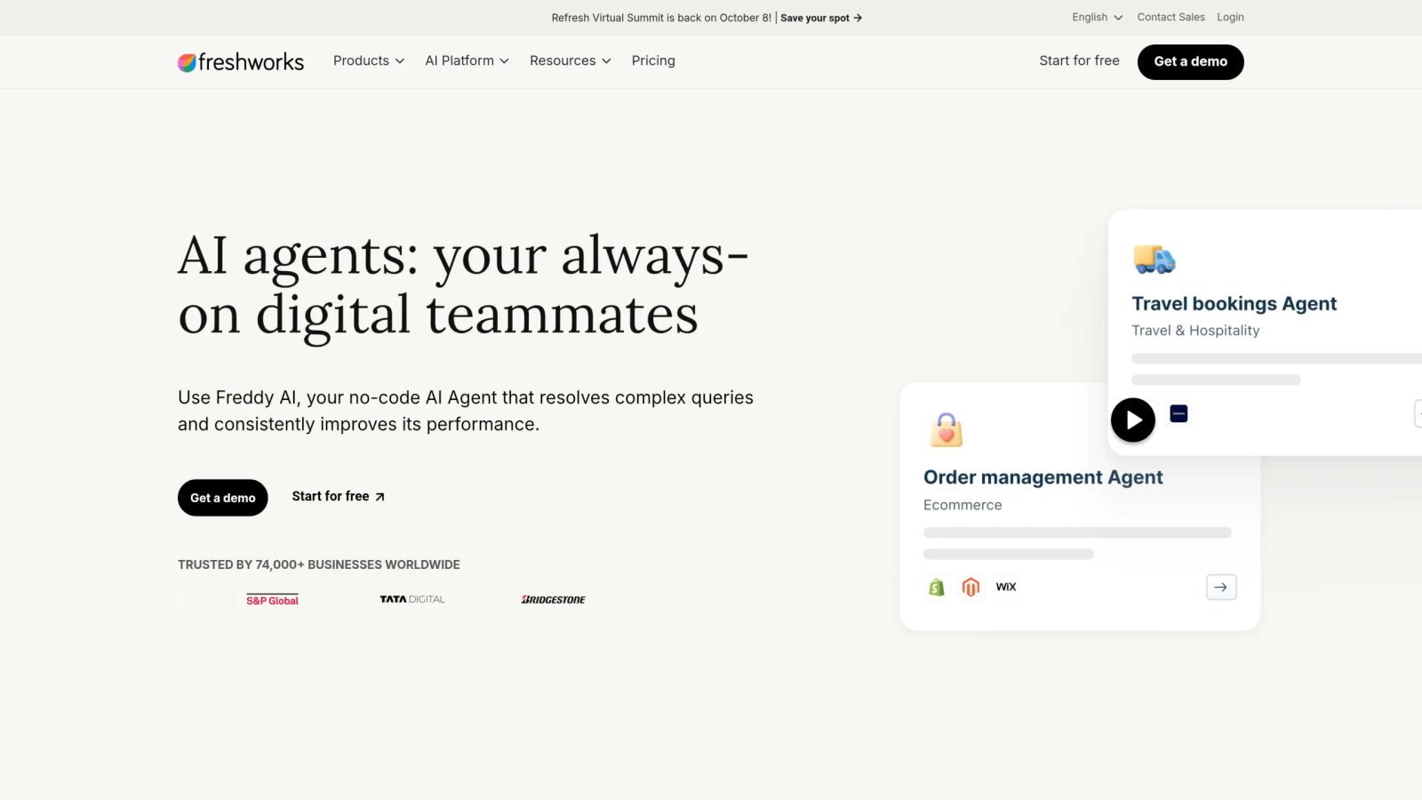Click the Magento icon on Order management card
The height and width of the screenshot is (800, 1422).
pyautogui.click(x=971, y=587)
